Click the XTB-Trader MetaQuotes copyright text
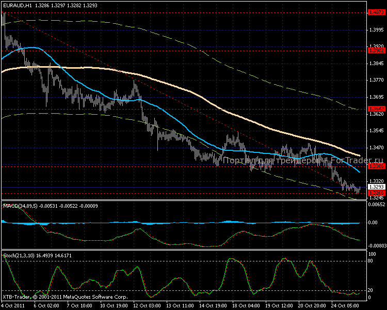The image size is (387, 310). click(x=64, y=297)
